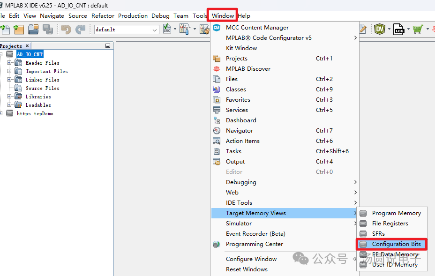The image size is (435, 276).
Task: Click the AD_IO_CNT project chip icon
Action: click(x=10, y=54)
